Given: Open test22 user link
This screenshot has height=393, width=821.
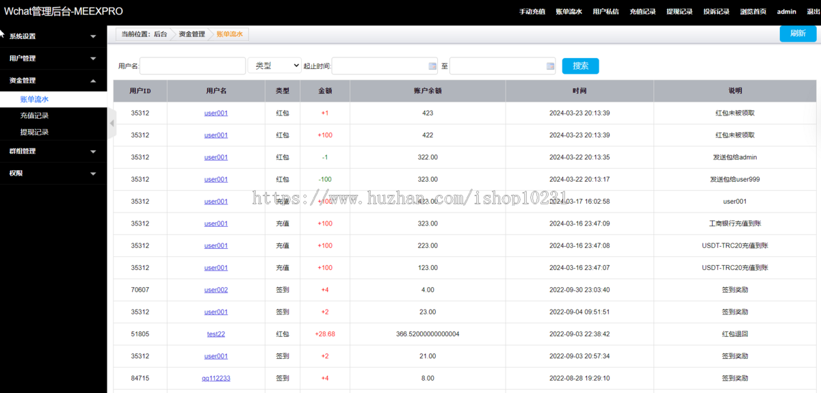Looking at the screenshot, I should pos(216,334).
